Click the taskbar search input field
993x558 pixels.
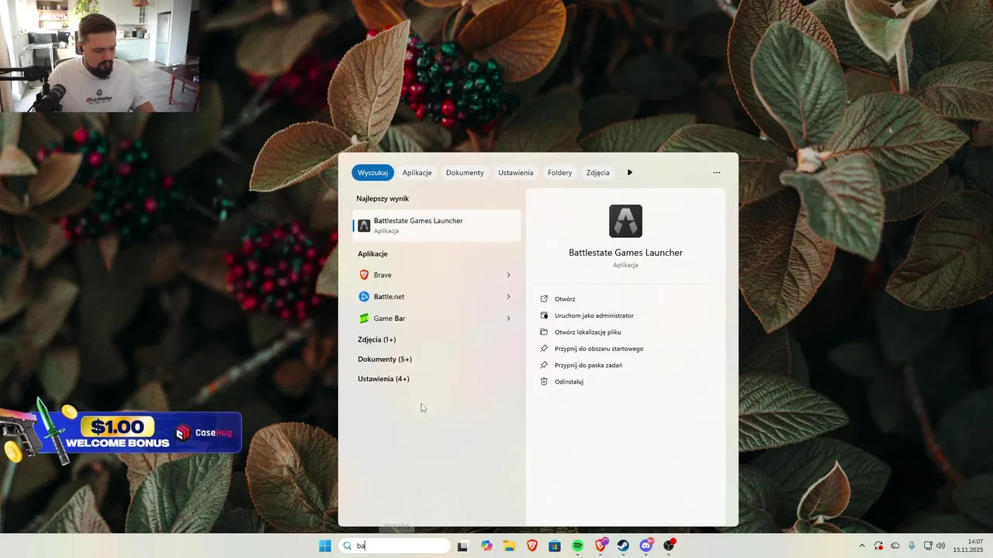point(395,546)
